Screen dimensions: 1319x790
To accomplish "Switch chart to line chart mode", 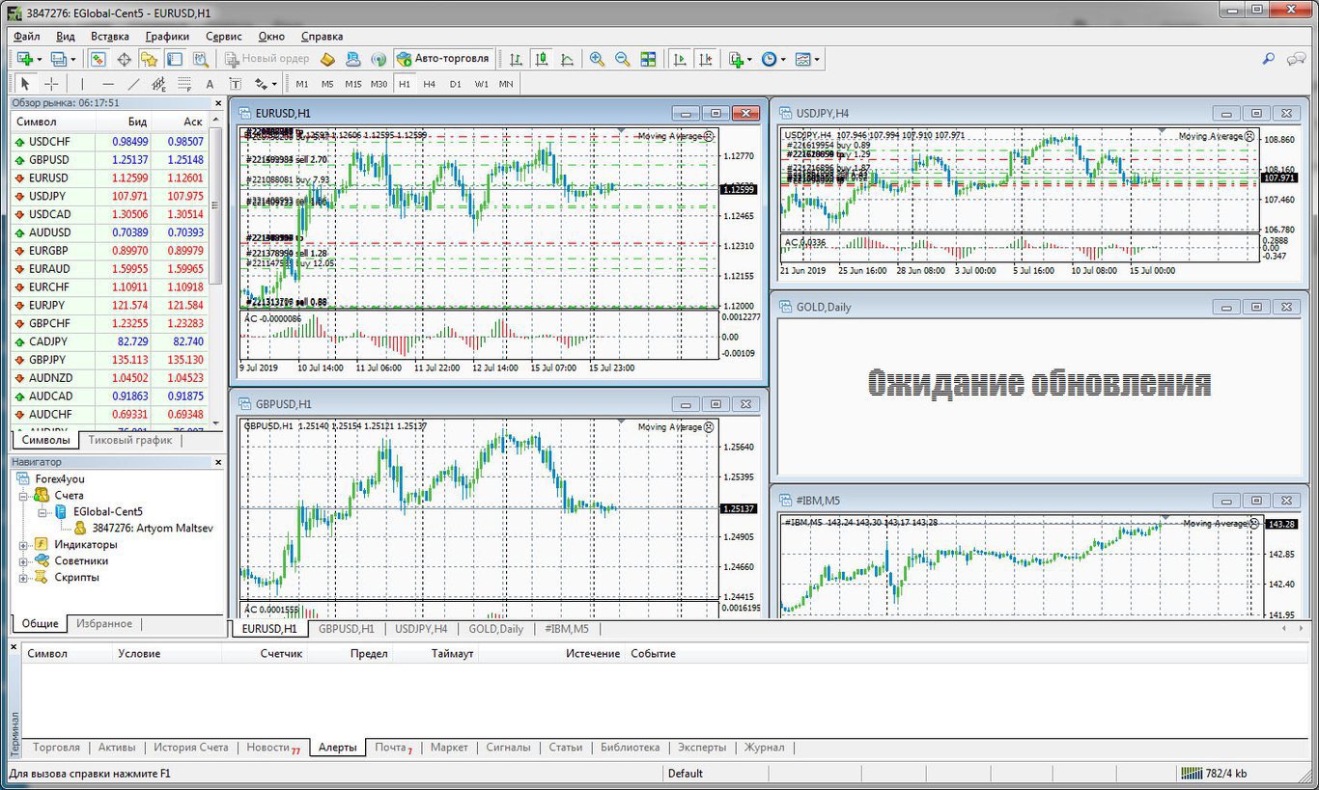I will coord(567,59).
